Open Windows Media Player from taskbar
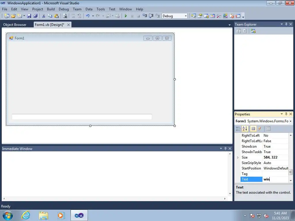 click(60, 215)
